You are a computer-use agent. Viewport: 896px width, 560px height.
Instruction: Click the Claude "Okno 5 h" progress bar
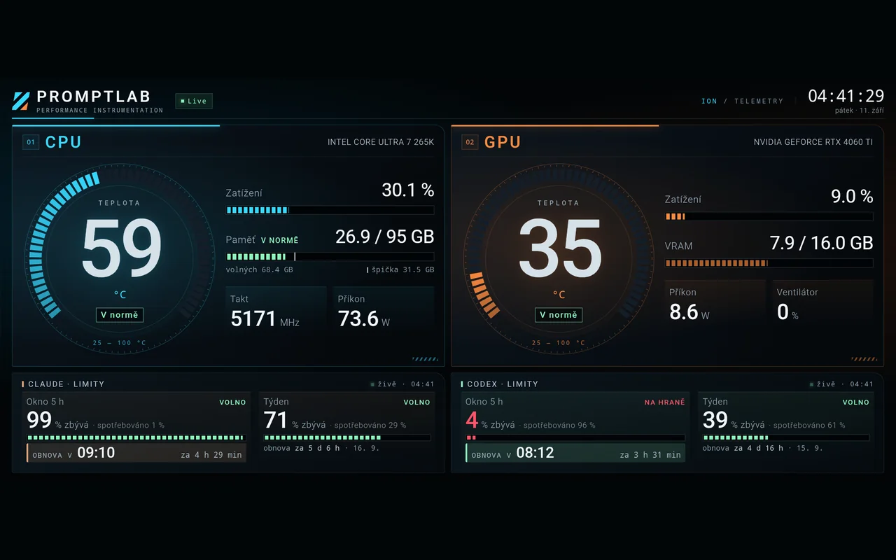pyautogui.click(x=136, y=437)
